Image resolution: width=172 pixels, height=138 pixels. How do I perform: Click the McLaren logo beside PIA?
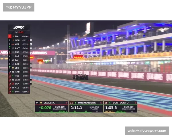click(x=13, y=37)
